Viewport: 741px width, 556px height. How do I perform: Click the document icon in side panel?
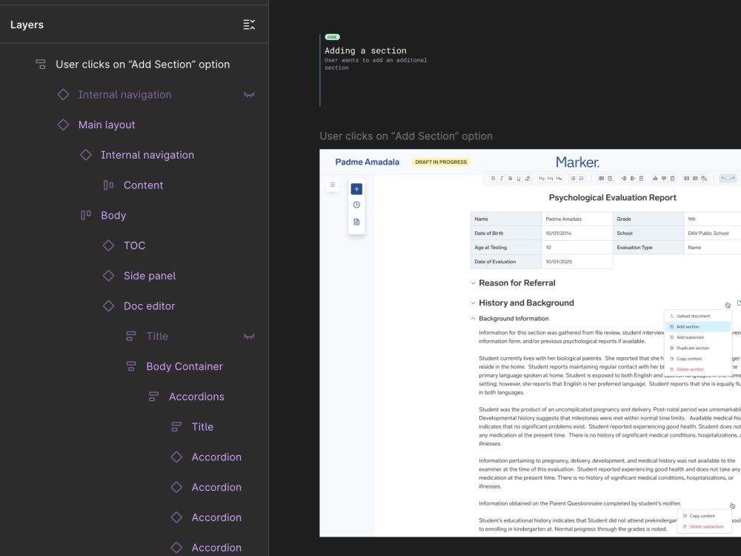coord(356,222)
